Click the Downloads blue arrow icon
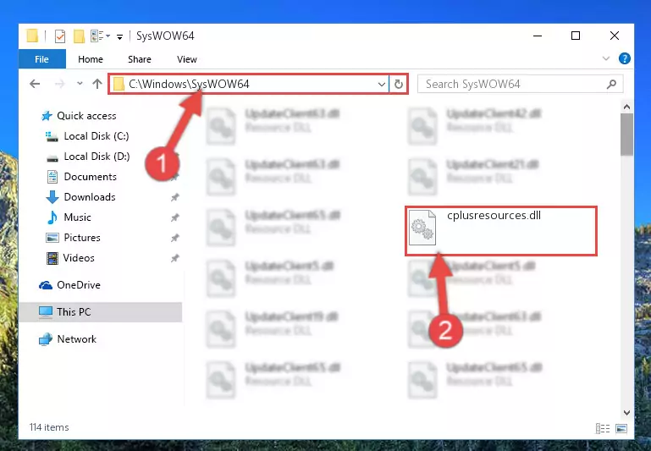The width and height of the screenshot is (651, 451). pos(52,197)
